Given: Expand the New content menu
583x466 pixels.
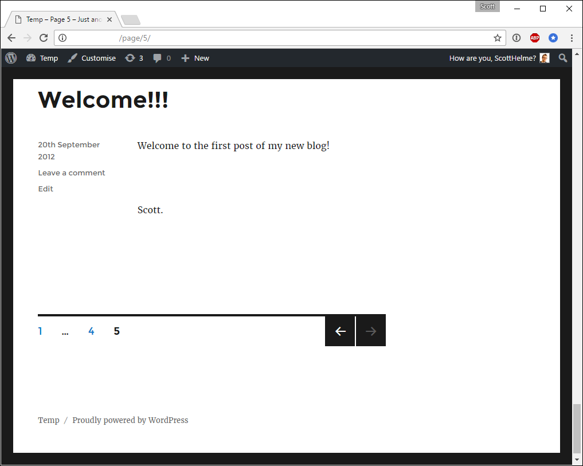Looking at the screenshot, I should [x=195, y=58].
